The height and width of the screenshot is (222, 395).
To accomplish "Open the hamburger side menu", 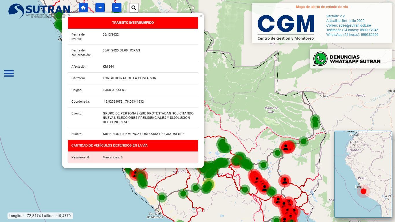I will coord(9,73).
